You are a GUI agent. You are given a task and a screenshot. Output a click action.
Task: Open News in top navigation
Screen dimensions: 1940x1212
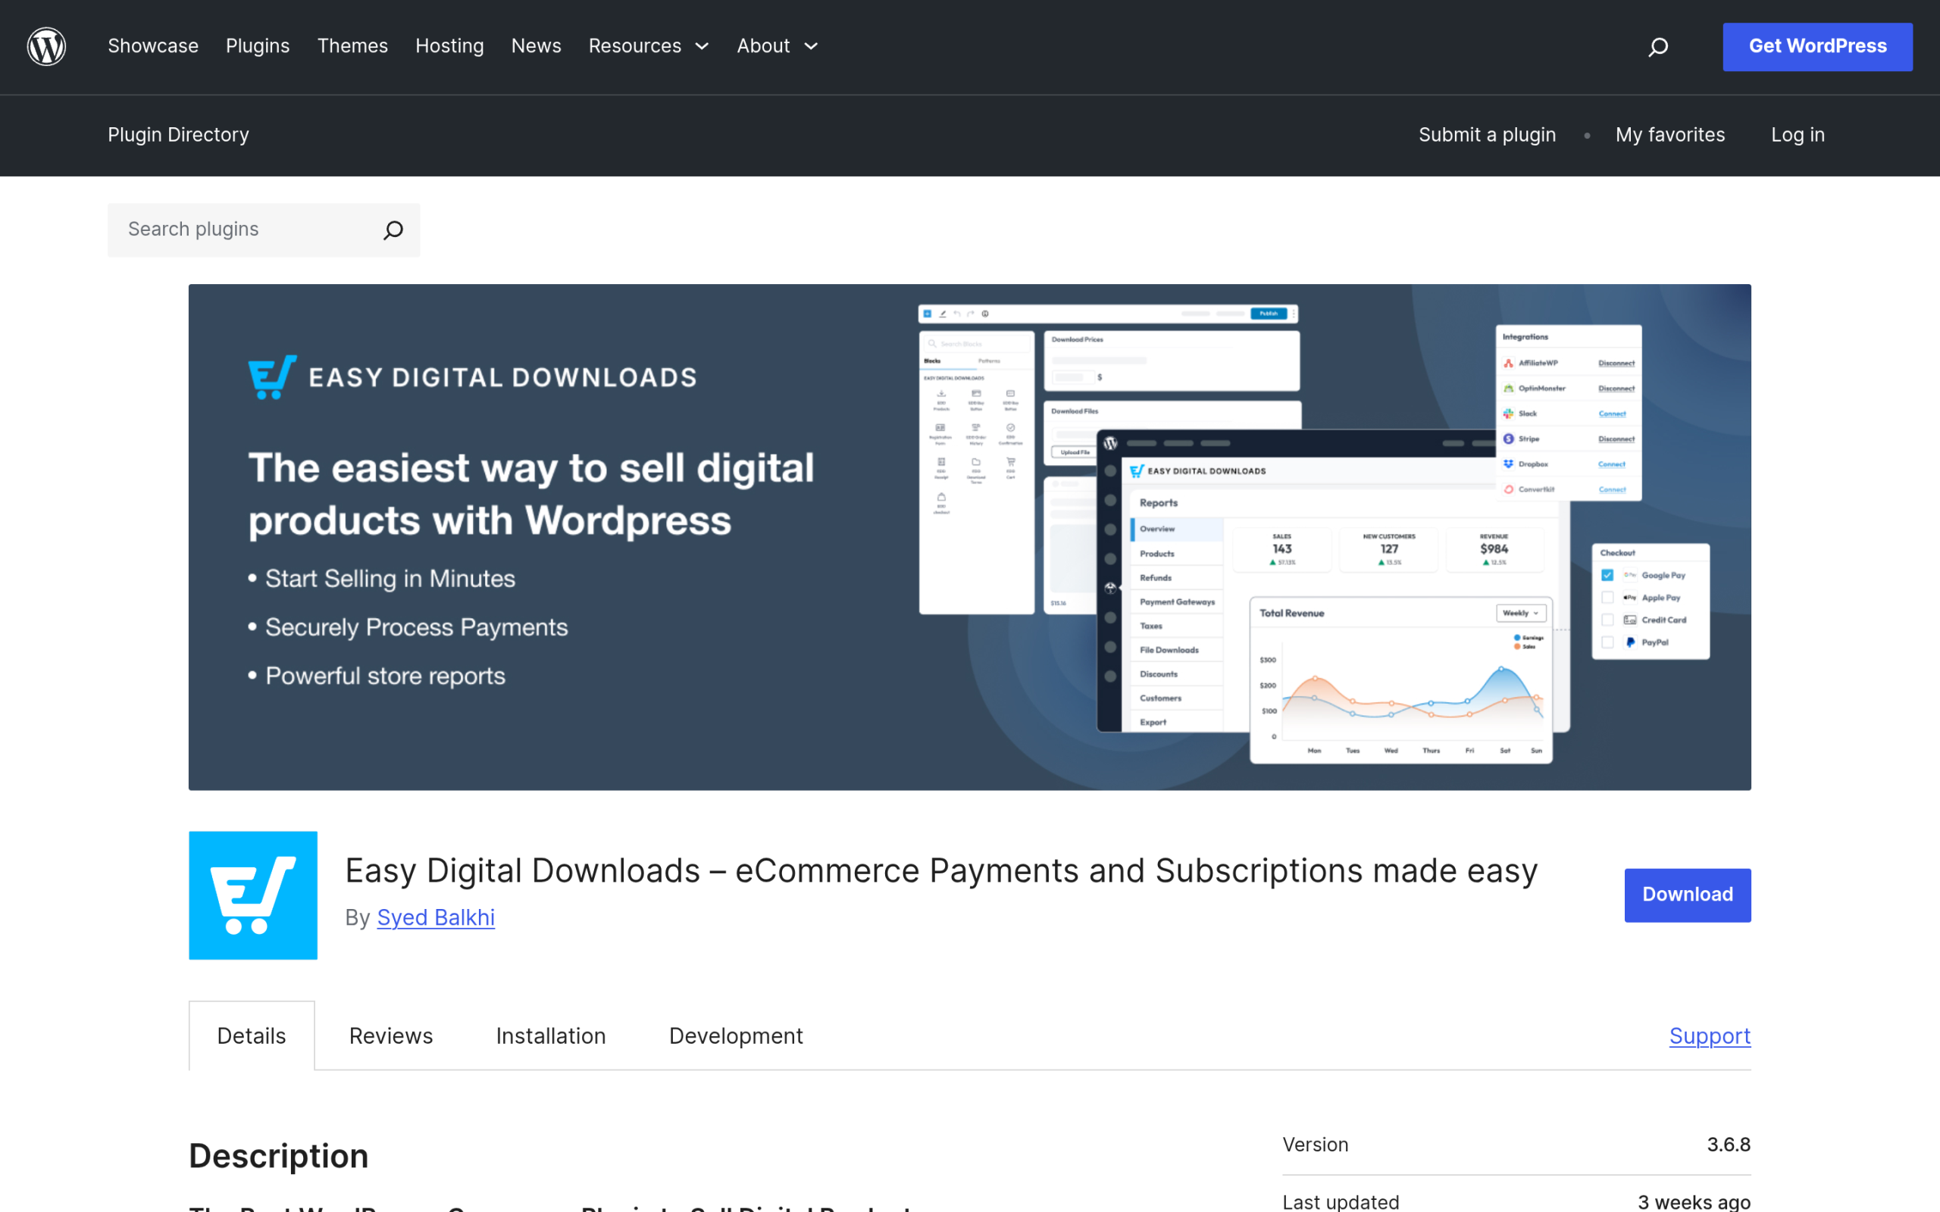pos(537,46)
